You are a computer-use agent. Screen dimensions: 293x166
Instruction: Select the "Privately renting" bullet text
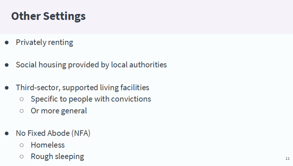pos(44,42)
